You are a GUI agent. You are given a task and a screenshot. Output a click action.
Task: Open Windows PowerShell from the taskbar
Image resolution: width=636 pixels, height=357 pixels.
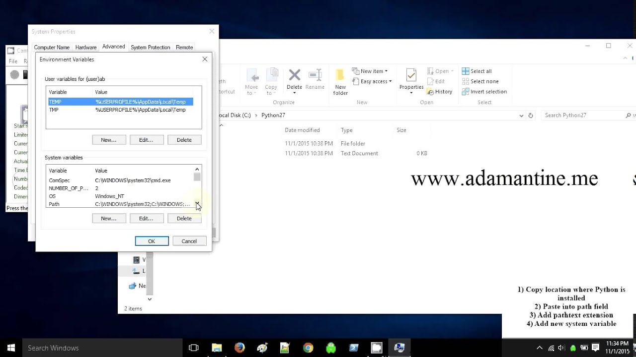[x=354, y=348]
